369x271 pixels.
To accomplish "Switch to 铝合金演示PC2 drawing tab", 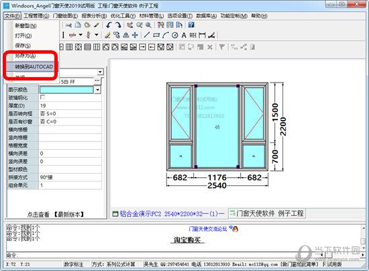I will (168, 213).
